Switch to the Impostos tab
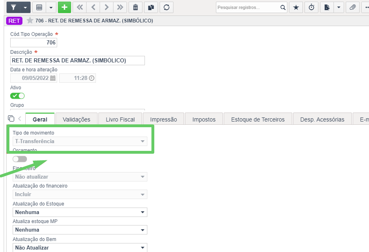Screen dimensions: 369x252 pyautogui.click(x=204, y=119)
